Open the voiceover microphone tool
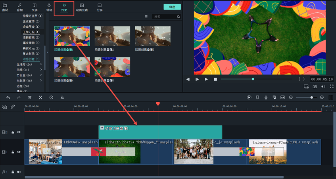The height and width of the screenshot is (179, 336). [265, 97]
